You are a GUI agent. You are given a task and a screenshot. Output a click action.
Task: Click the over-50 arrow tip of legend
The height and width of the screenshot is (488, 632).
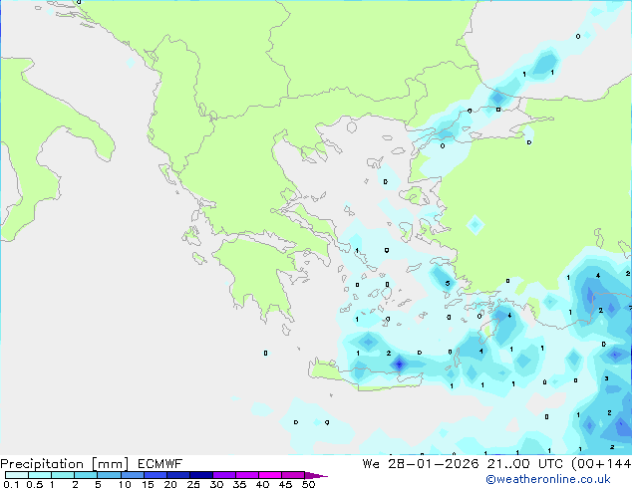coord(316,475)
